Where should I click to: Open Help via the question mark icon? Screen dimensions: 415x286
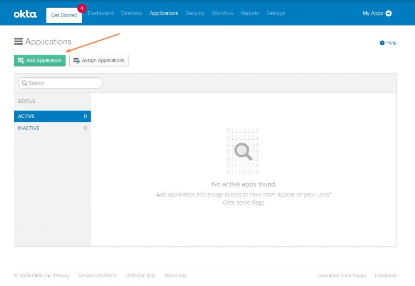coord(382,43)
